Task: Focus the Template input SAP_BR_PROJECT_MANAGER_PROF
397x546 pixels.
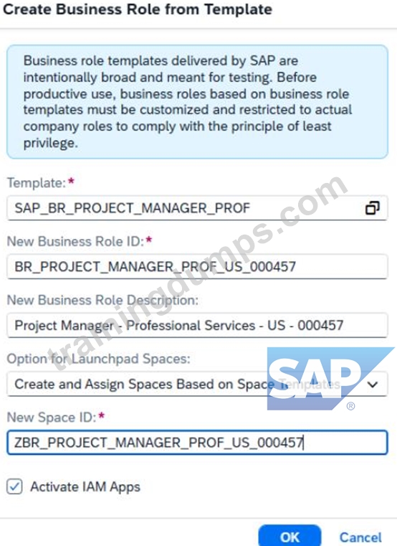Action: tap(197, 208)
